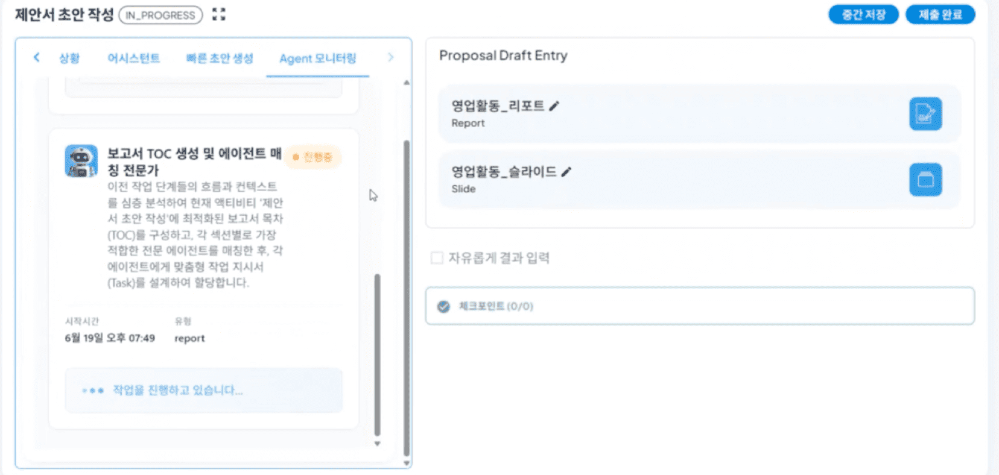Click the robot agent avatar icon
The width and height of the screenshot is (999, 475).
coord(81,161)
